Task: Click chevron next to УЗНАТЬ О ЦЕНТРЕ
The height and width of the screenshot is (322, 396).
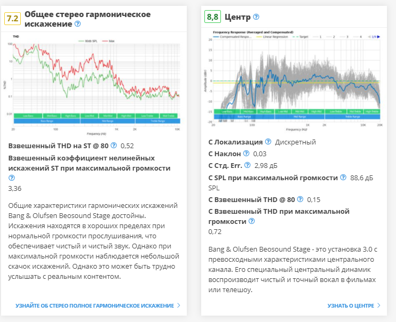Action: click(x=378, y=305)
